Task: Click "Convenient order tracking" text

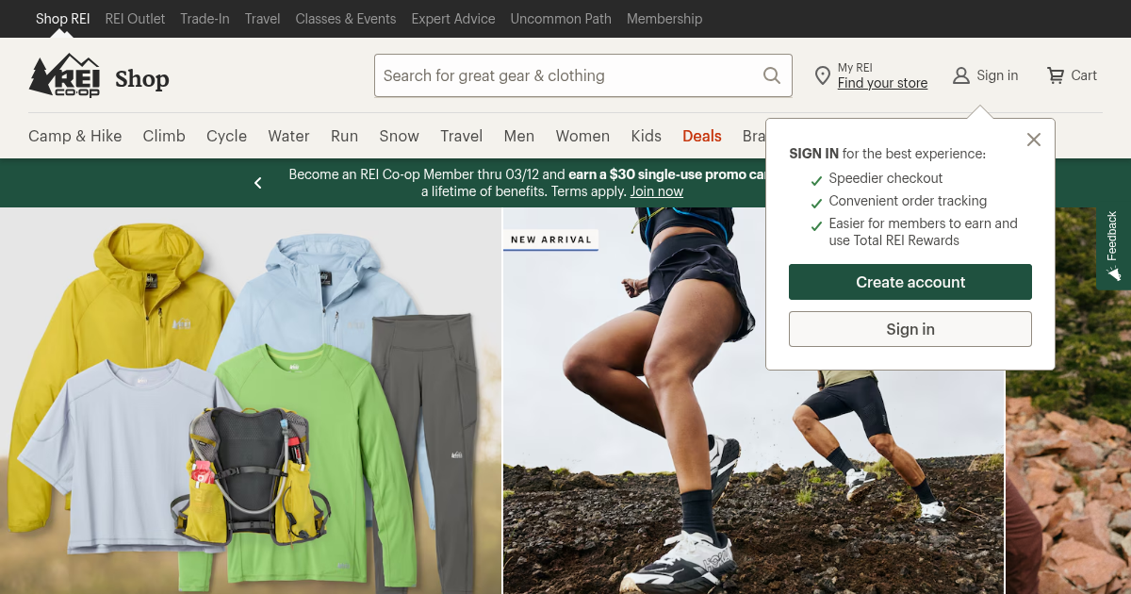Action: click(908, 201)
